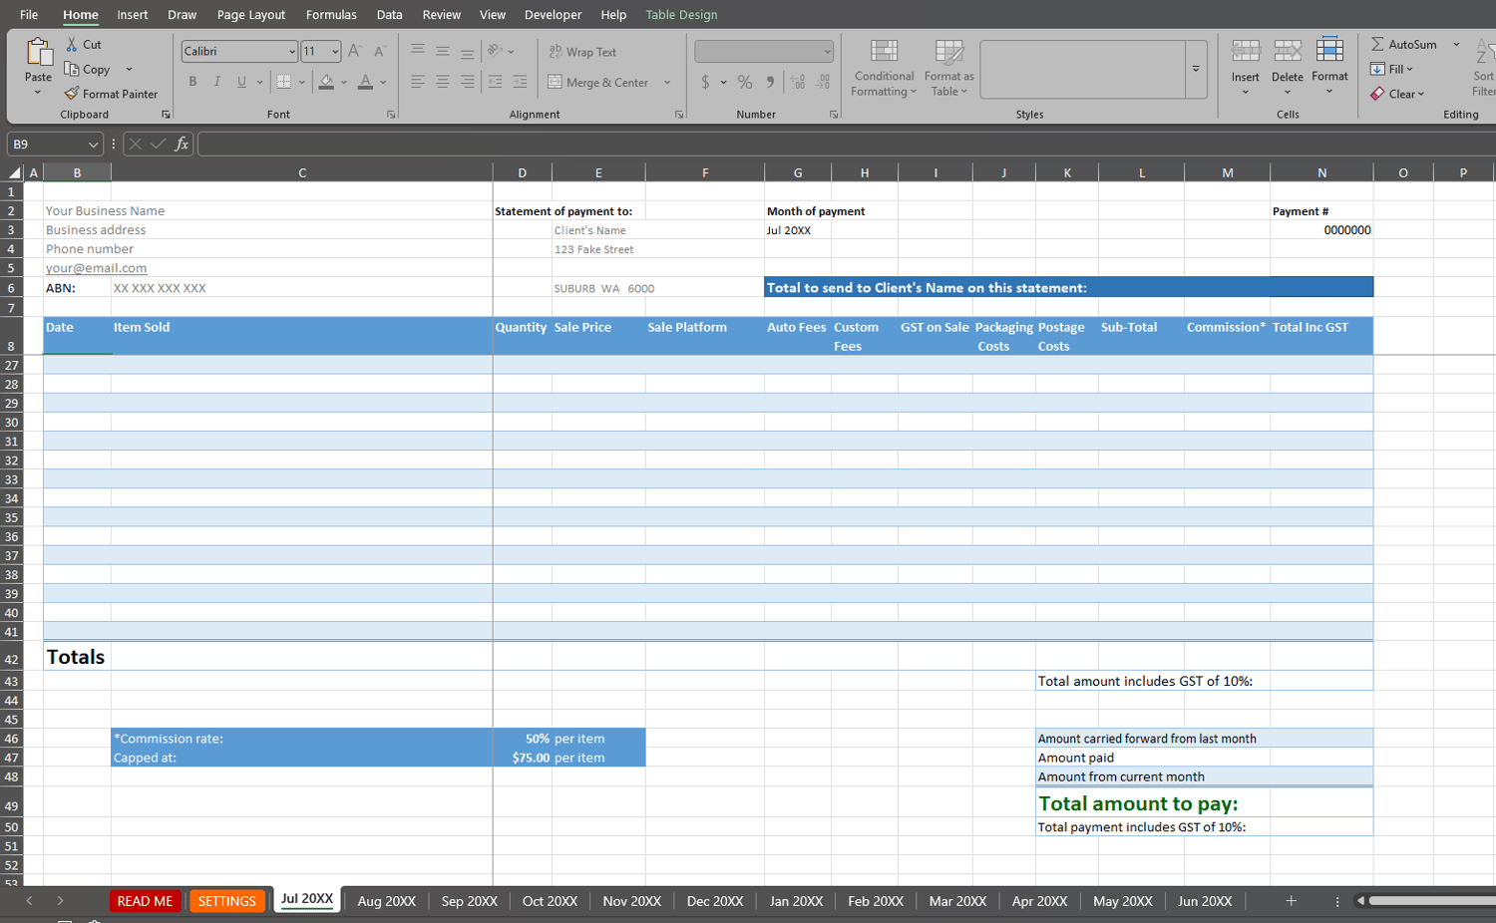Click the Paste clipboard icon
The image size is (1496, 923).
(38, 52)
